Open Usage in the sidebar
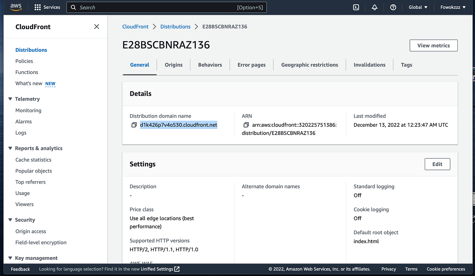 click(22, 193)
